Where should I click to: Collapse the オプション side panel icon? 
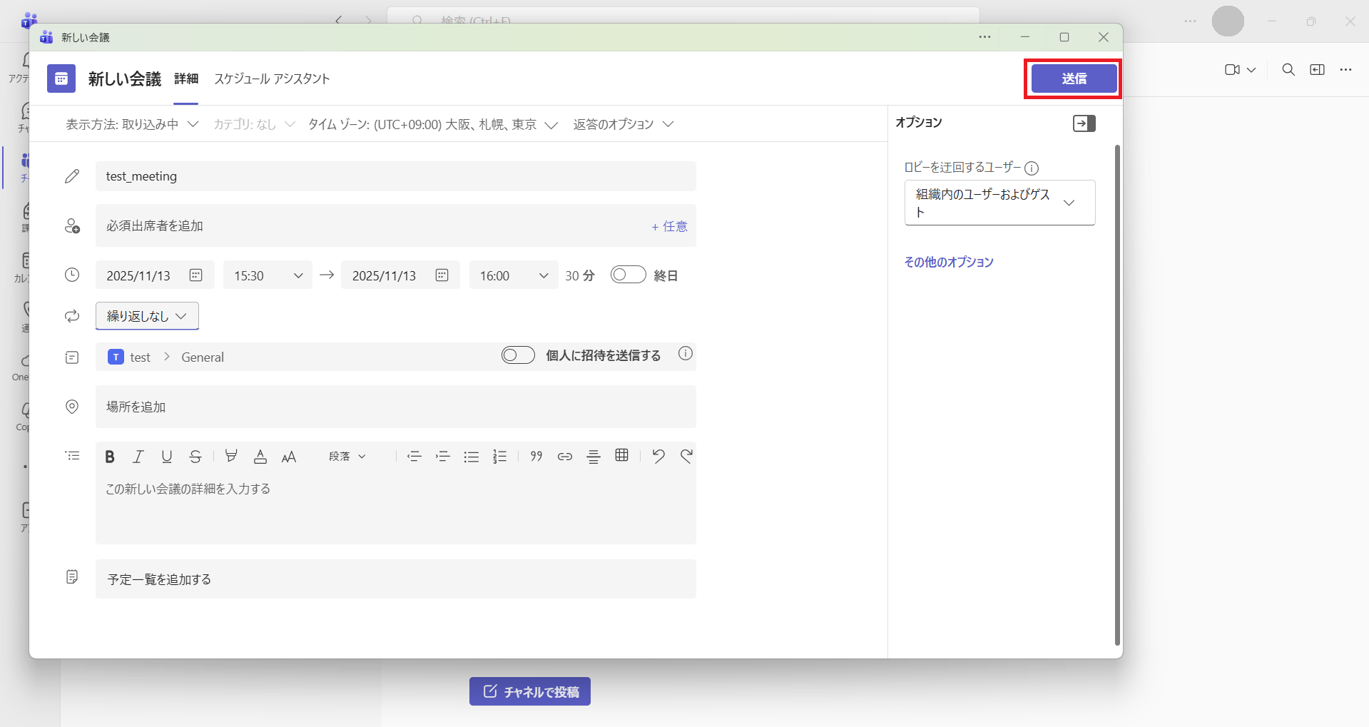1084,123
